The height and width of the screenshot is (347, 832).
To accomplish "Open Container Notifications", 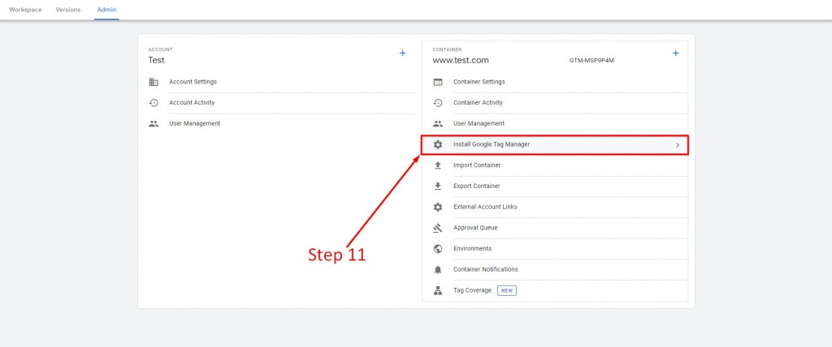I will point(486,269).
